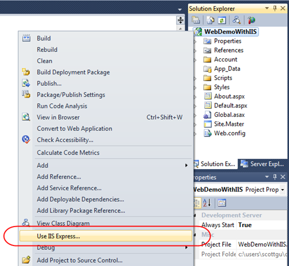Open the Debug submenu arrow
The height and width of the screenshot is (266, 289).
point(187,247)
